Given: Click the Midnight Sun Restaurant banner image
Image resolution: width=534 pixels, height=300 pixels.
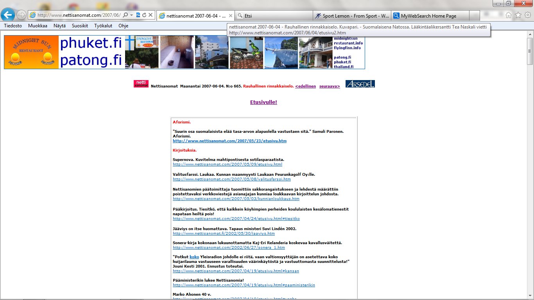Looking at the screenshot, I should 31,52.
